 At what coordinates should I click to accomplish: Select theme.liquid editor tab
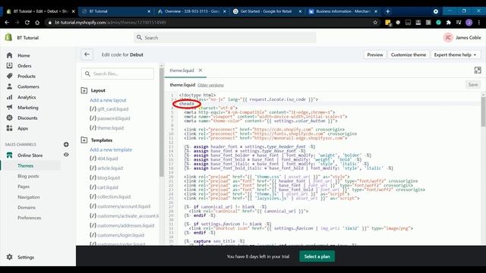tap(181, 71)
